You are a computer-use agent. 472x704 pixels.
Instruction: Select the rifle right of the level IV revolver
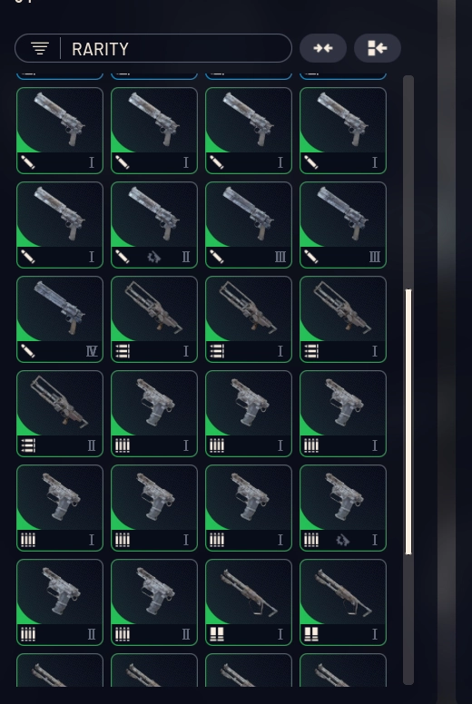(x=154, y=319)
